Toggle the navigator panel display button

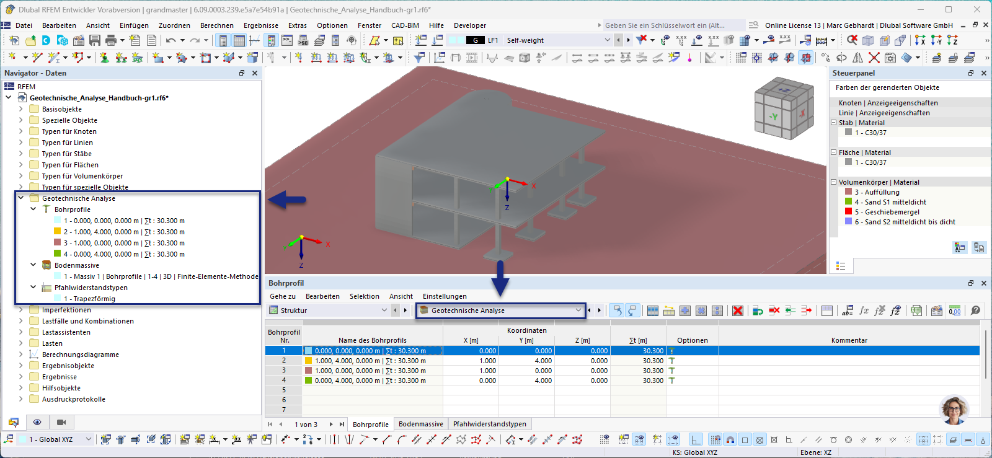click(223, 40)
